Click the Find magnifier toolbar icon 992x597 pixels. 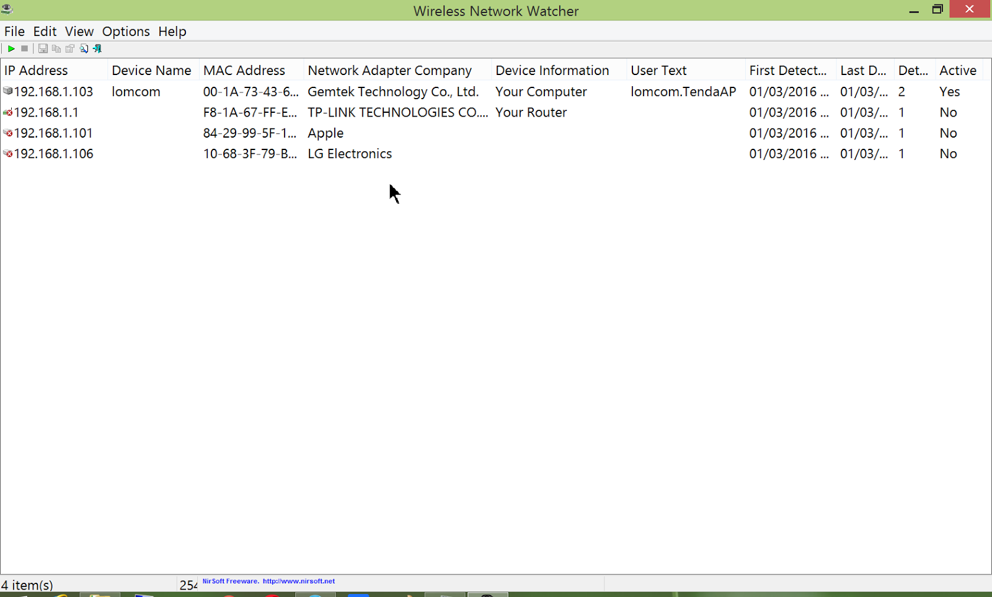coord(84,48)
